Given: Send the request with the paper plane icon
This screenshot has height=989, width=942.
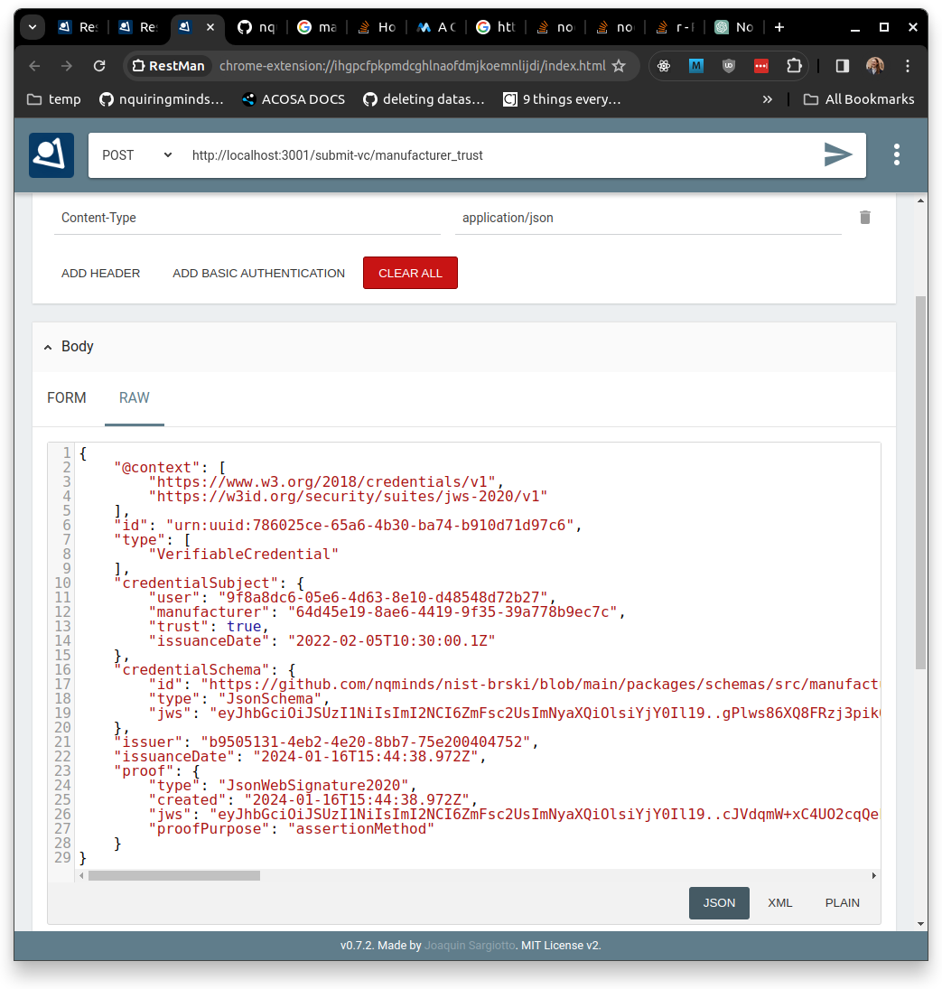Looking at the screenshot, I should click(x=838, y=154).
